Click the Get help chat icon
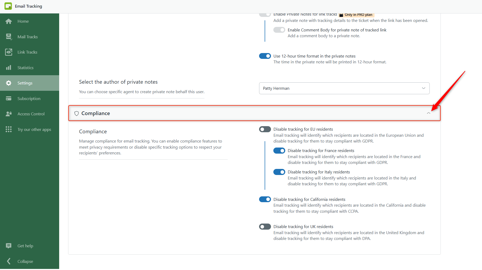Screen dimensions: 482x270 click(x=9, y=246)
